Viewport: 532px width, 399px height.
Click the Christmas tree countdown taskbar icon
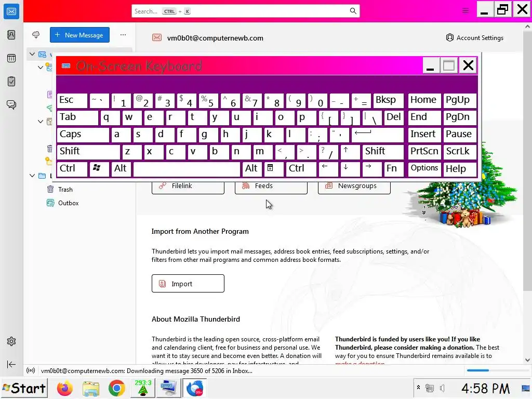(143, 388)
